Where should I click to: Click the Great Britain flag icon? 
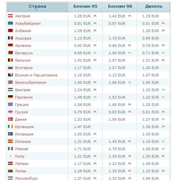coord(10,82)
